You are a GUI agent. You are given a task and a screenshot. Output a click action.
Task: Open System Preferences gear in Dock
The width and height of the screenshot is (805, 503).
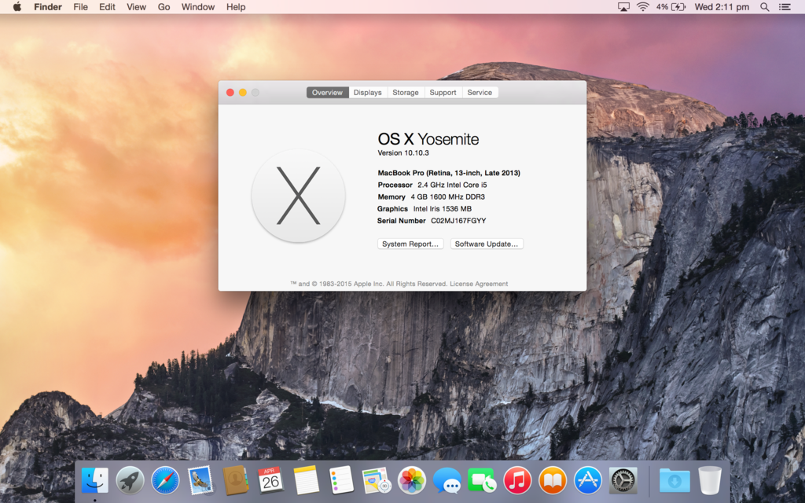point(623,480)
